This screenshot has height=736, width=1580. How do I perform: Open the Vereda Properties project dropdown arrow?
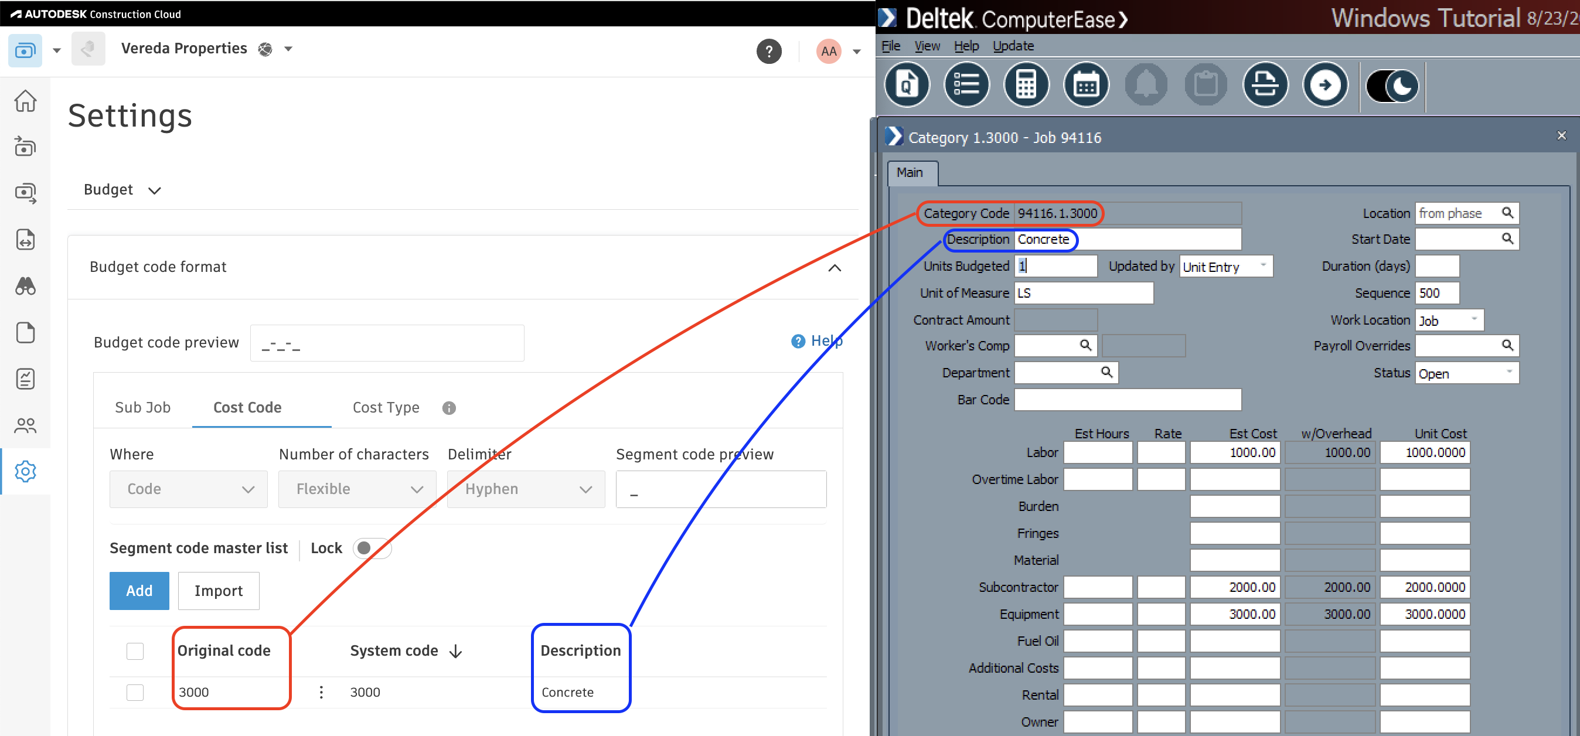[x=288, y=49]
